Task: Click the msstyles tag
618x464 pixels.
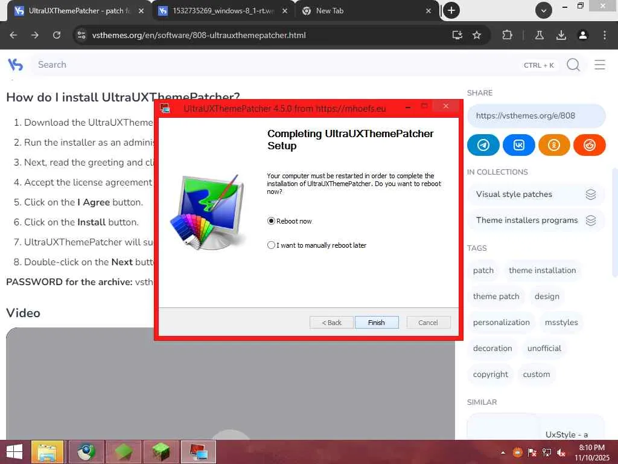Action: pos(561,323)
